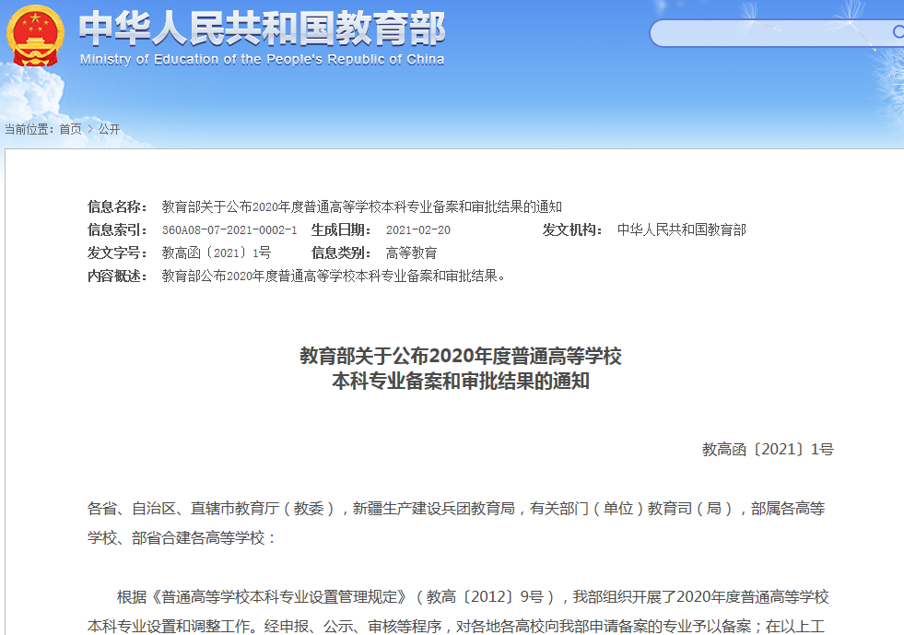Click the right-aligned 教高函〔2021〕1号 below the heading

pyautogui.click(x=768, y=449)
